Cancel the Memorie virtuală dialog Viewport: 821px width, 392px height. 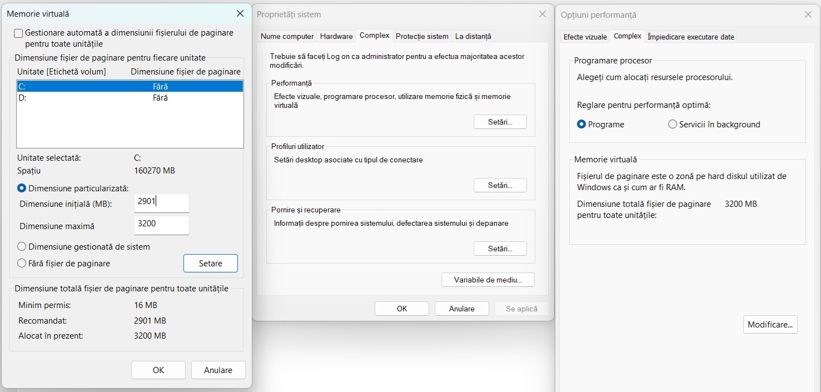218,370
